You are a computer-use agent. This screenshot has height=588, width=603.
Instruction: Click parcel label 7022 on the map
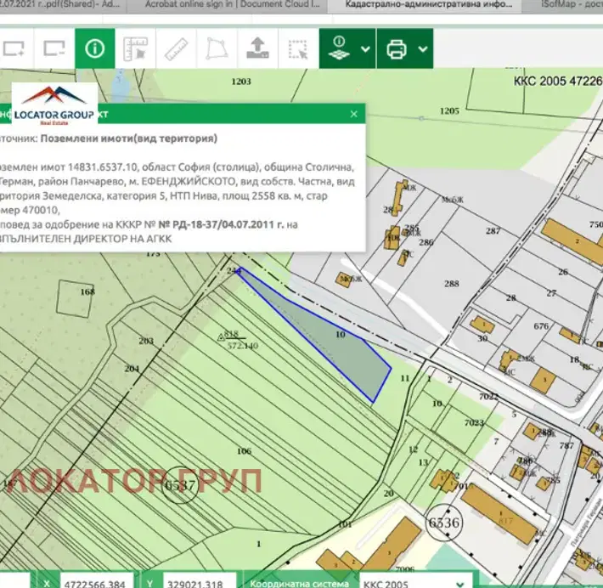489,396
